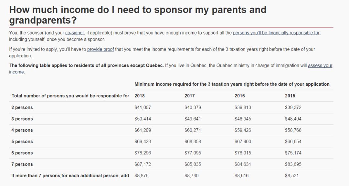The width and height of the screenshot is (349, 186).
Task: Select the 2018 column header
Action: (139, 96)
